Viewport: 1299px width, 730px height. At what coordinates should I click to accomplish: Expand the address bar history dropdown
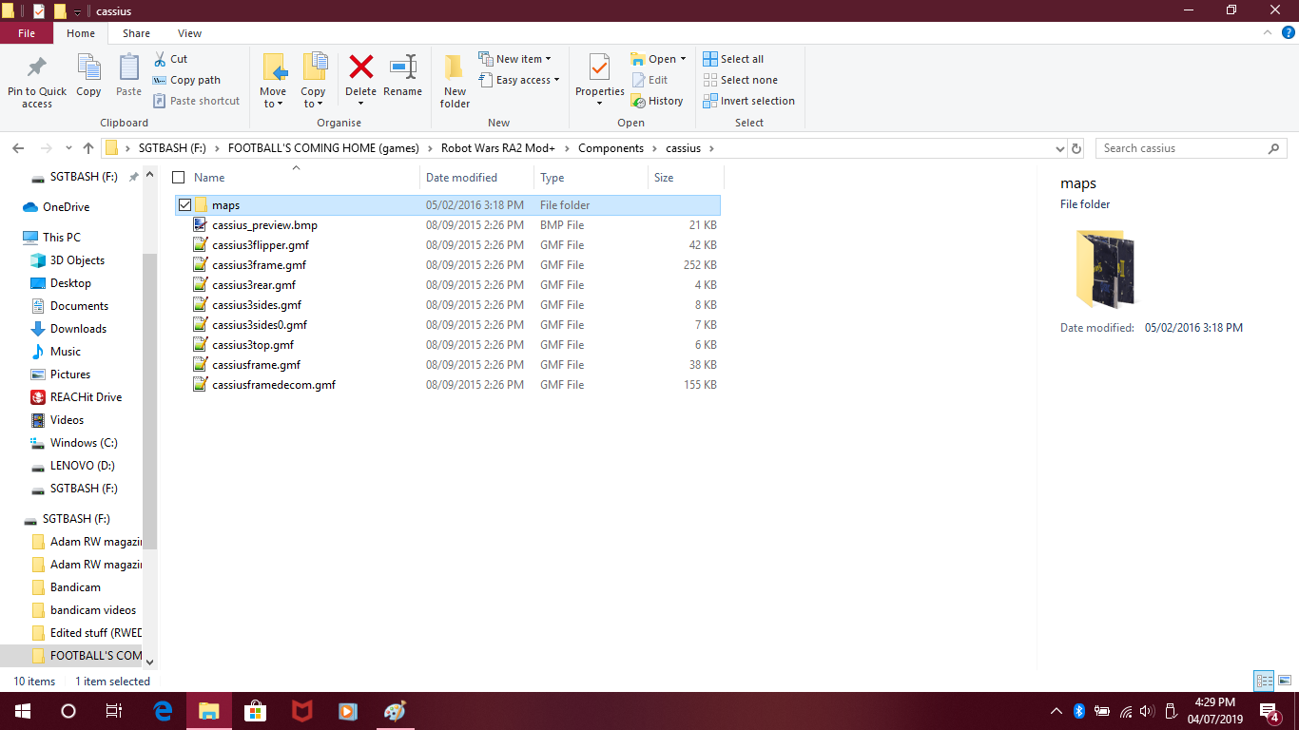click(1060, 149)
